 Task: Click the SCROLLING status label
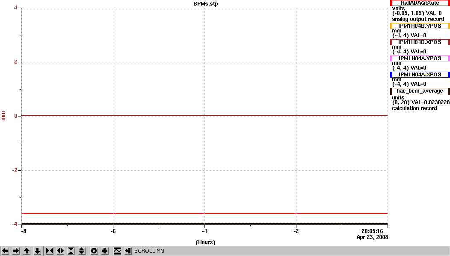pos(149,251)
